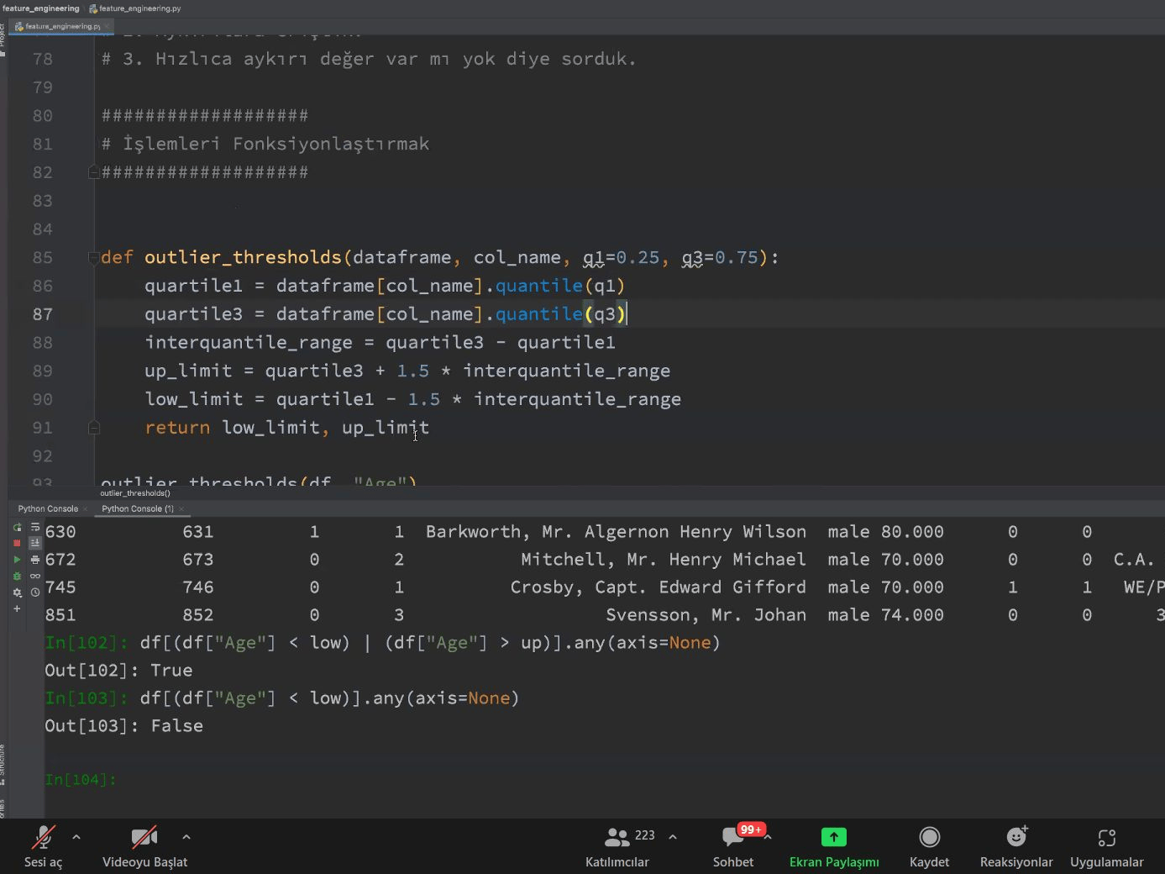Screen dimensions: 1165x874
Task: Open the Katılımcılar participants panel
Action: pos(617,847)
